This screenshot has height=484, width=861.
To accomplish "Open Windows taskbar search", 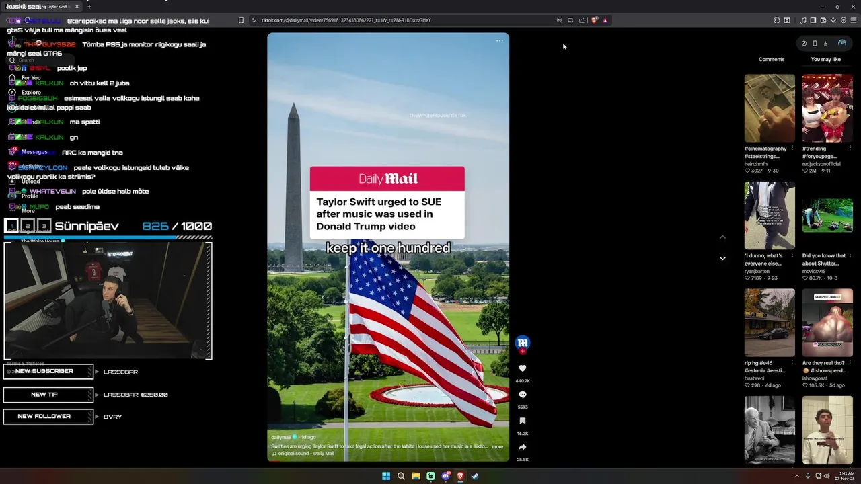I will pos(401,476).
